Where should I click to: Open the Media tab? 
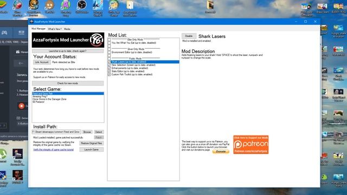(67, 29)
